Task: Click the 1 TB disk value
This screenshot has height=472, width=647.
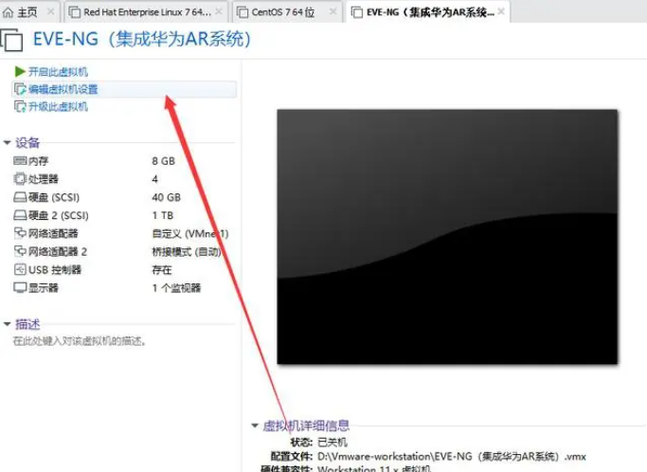Action: pyautogui.click(x=163, y=215)
